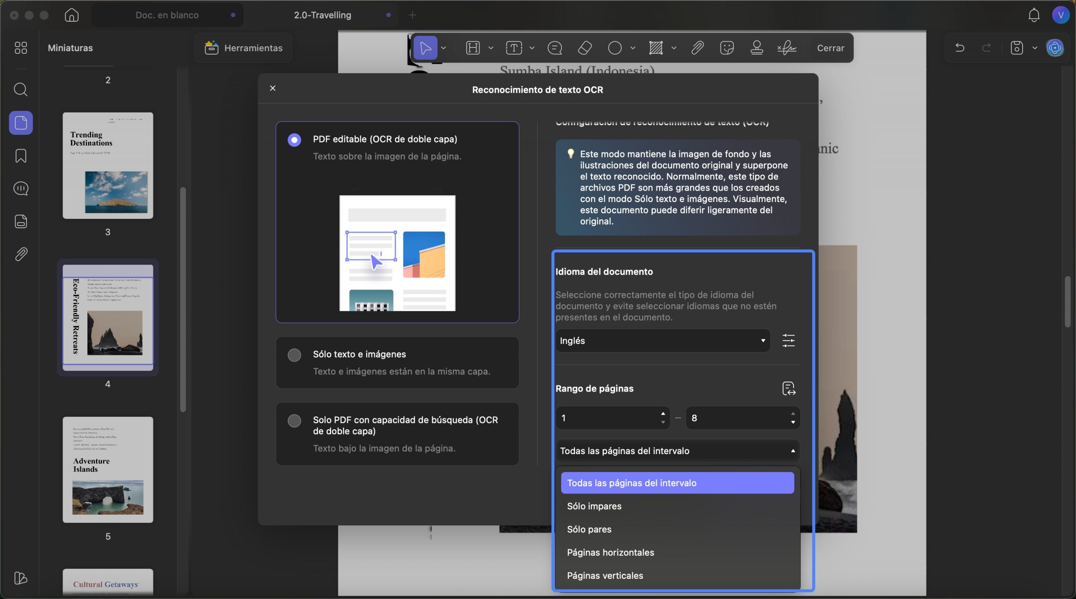Viewport: 1076px width, 599px height.
Task: Open the bookmarks panel
Action: point(21,156)
